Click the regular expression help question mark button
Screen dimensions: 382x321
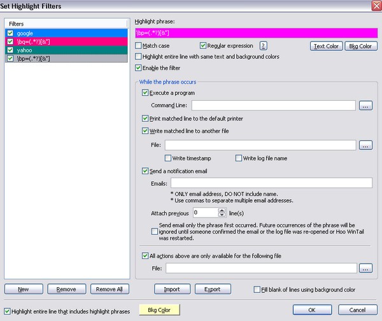click(263, 46)
